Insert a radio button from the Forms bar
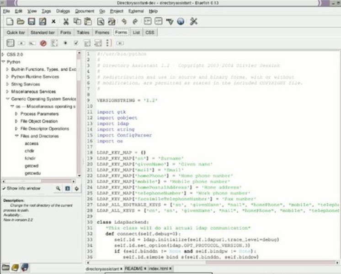The height and width of the screenshot is (274, 341). click(65, 43)
